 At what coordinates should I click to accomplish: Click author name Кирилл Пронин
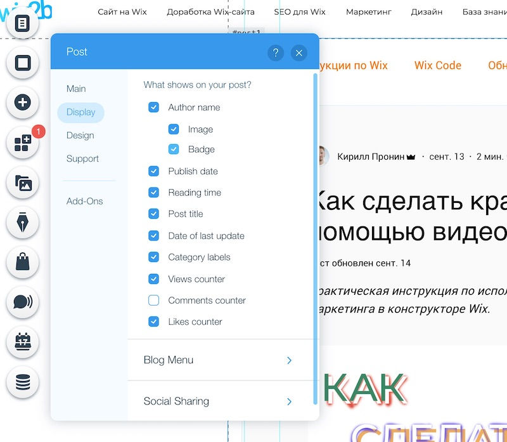tap(371, 157)
